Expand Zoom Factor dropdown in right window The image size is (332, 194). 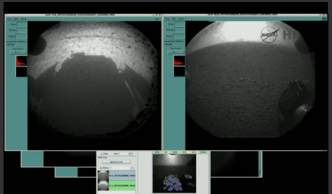(176, 52)
